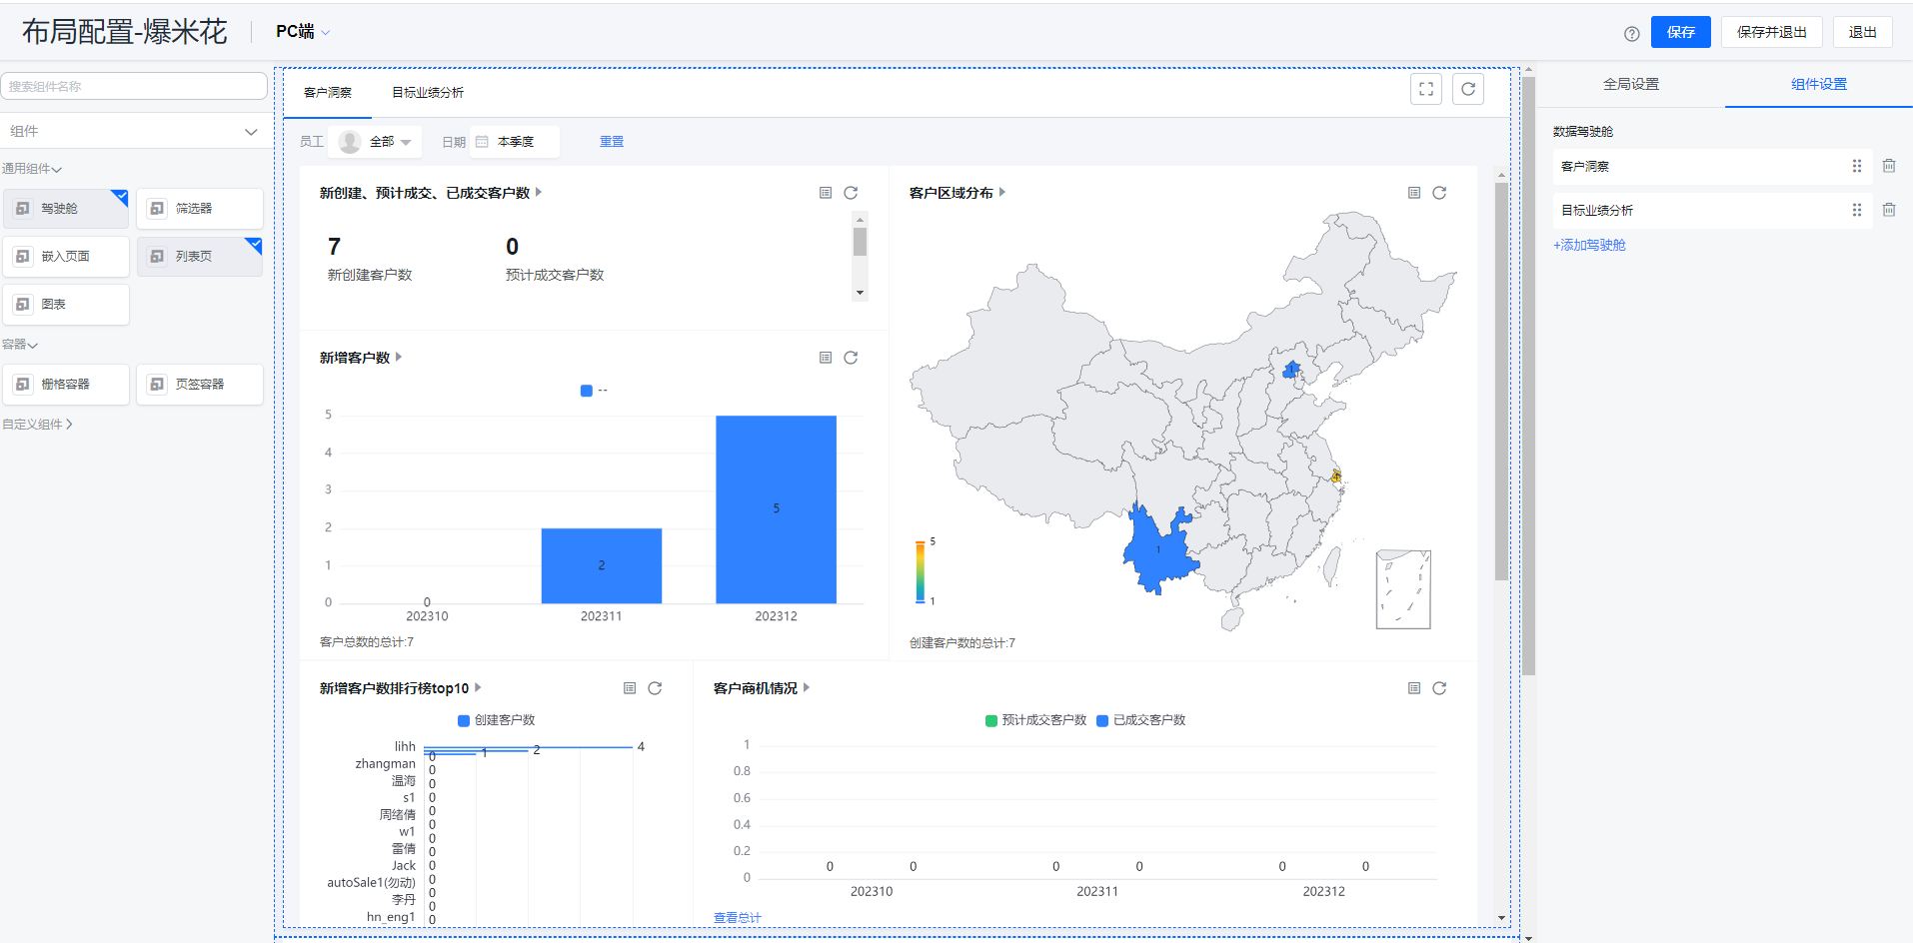1913x943 pixels.
Task: Switch to the 目标业绩分析 tab
Action: (428, 93)
